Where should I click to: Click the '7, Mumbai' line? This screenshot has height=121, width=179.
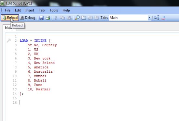pos(37,76)
